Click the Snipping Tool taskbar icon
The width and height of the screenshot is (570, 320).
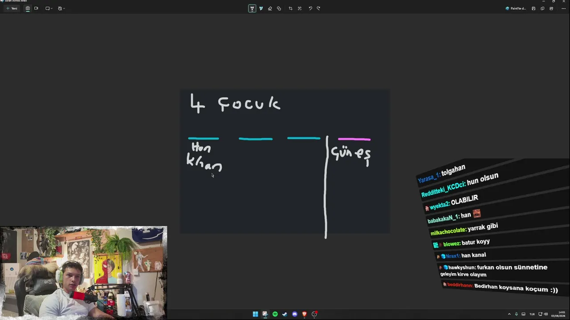265,314
